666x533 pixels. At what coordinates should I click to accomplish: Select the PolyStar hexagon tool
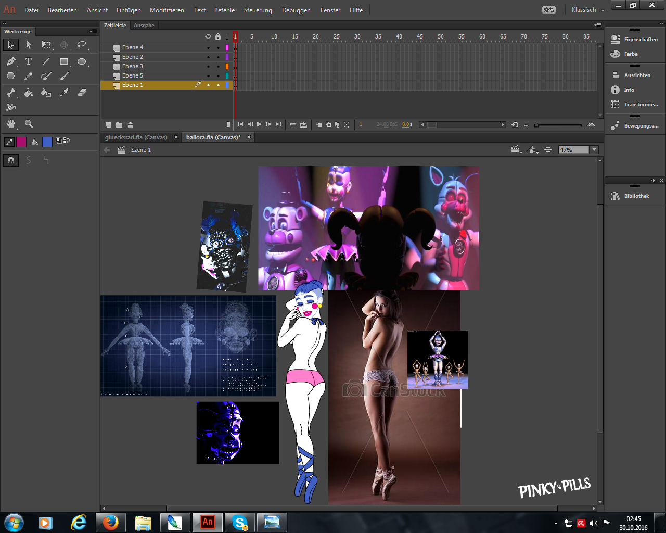11,76
